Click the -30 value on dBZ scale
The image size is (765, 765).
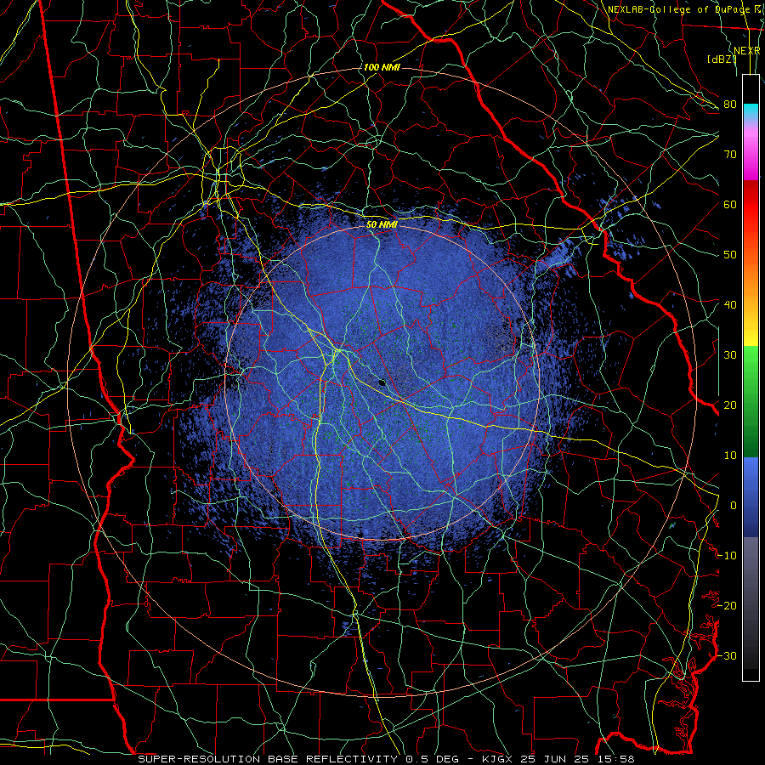(x=727, y=655)
